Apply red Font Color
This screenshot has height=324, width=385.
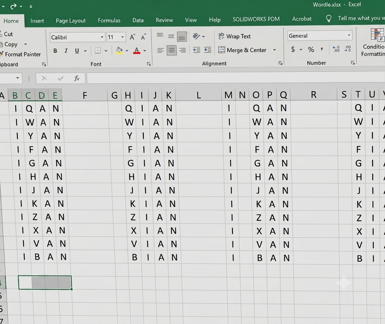[x=137, y=50]
